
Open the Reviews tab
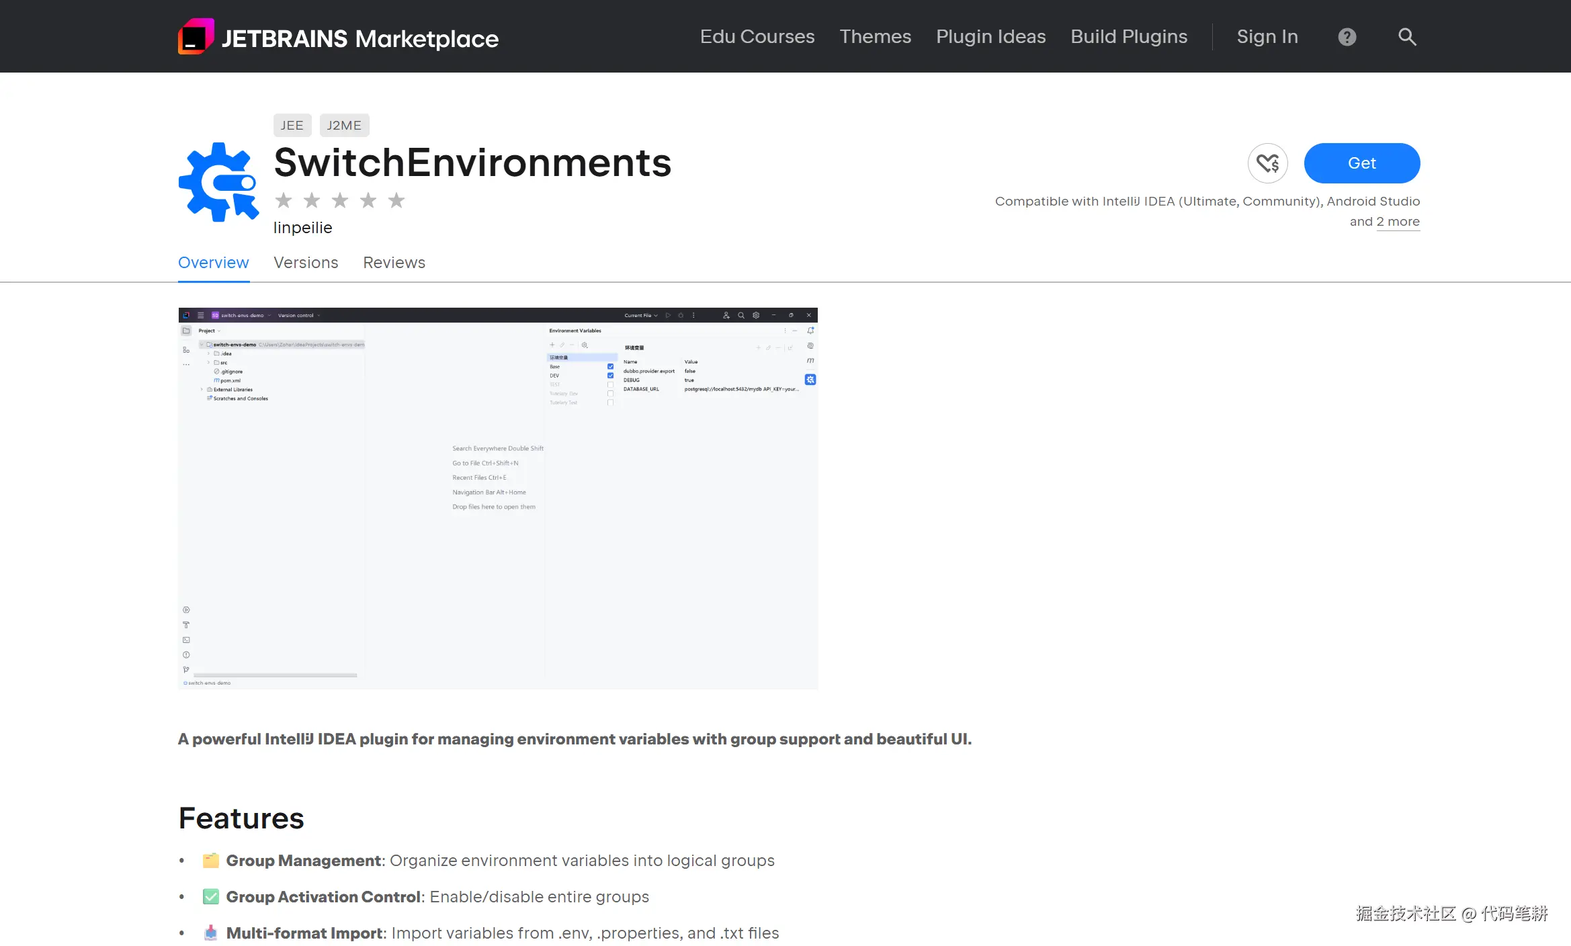pyautogui.click(x=394, y=263)
